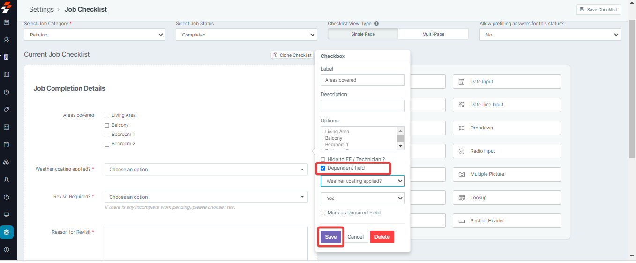Open the documents copy icon in the sidebar
Image resolution: width=636 pixels, height=263 pixels.
tap(7, 144)
